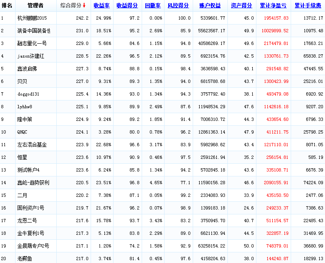Click account equity 40586269.17

point(211,43)
